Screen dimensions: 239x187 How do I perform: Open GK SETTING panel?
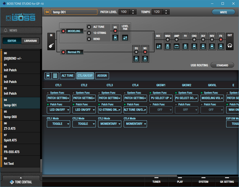(x=227, y=181)
